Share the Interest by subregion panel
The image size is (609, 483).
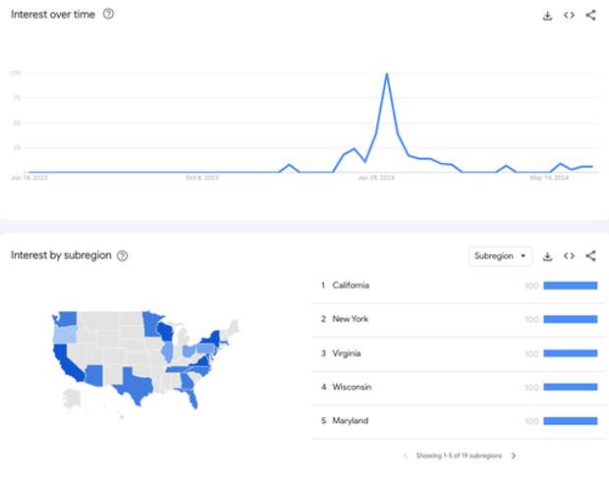(x=590, y=256)
